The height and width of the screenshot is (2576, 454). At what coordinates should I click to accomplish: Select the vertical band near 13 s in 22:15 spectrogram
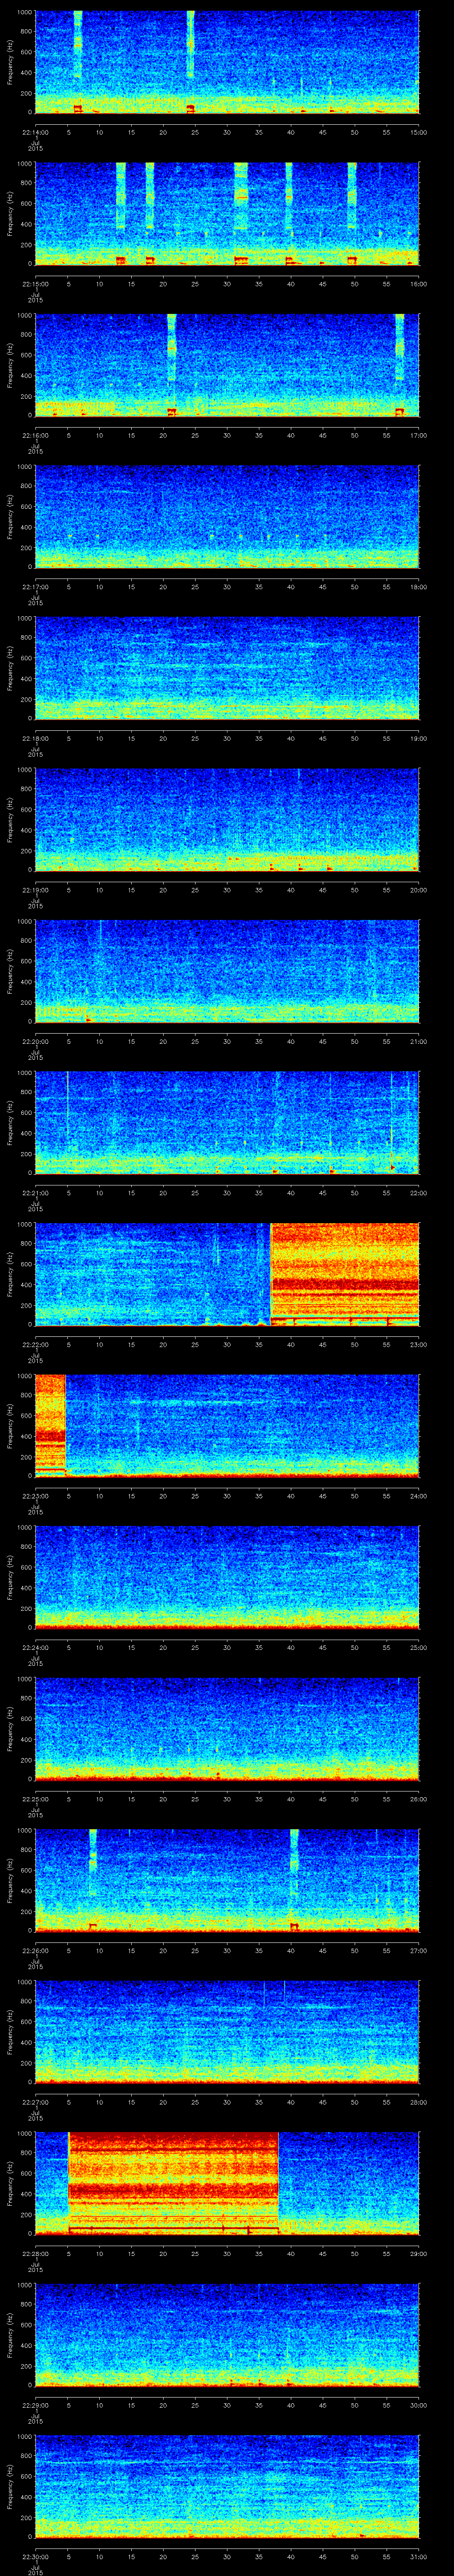coord(121,213)
